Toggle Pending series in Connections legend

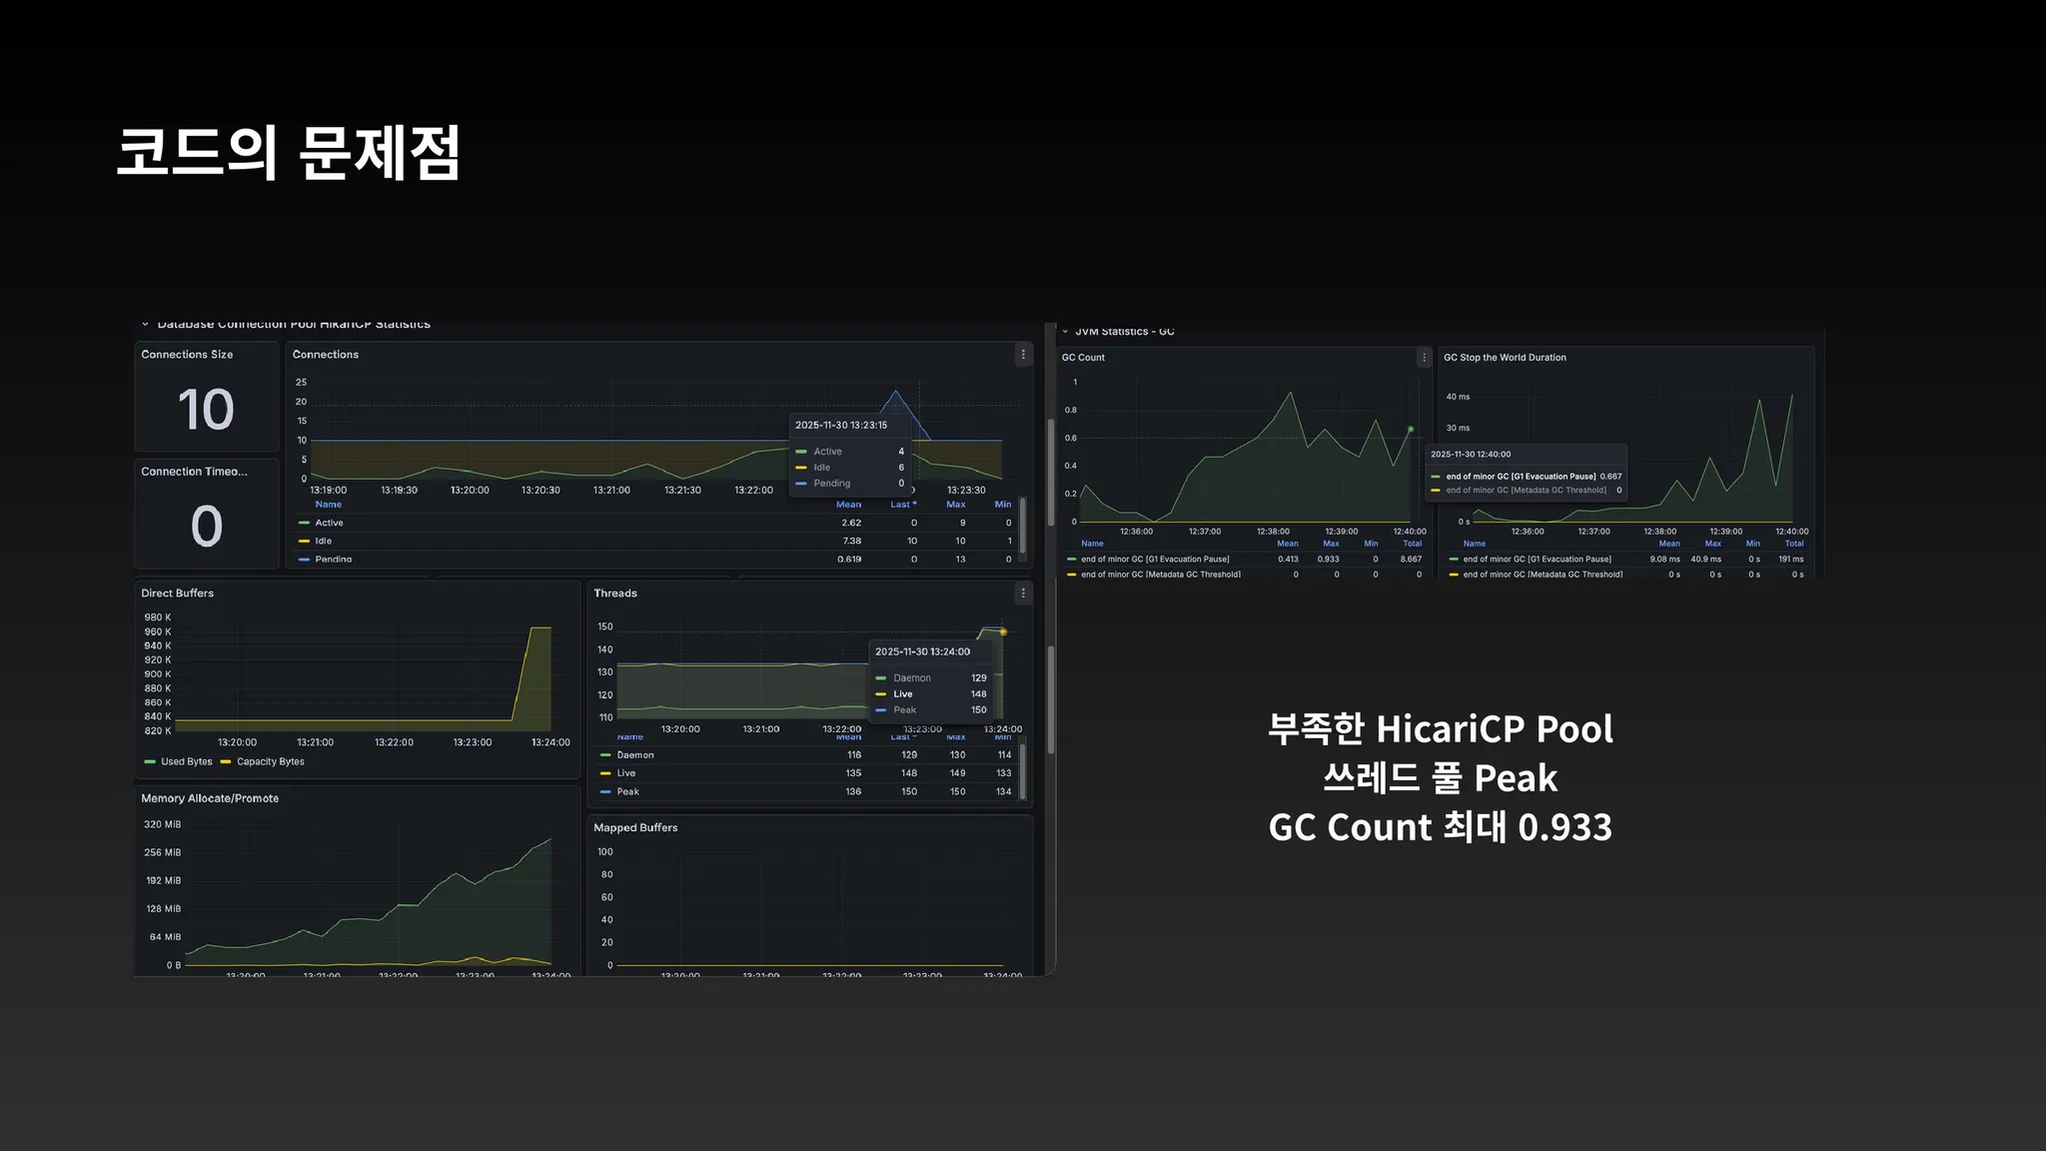[333, 560]
